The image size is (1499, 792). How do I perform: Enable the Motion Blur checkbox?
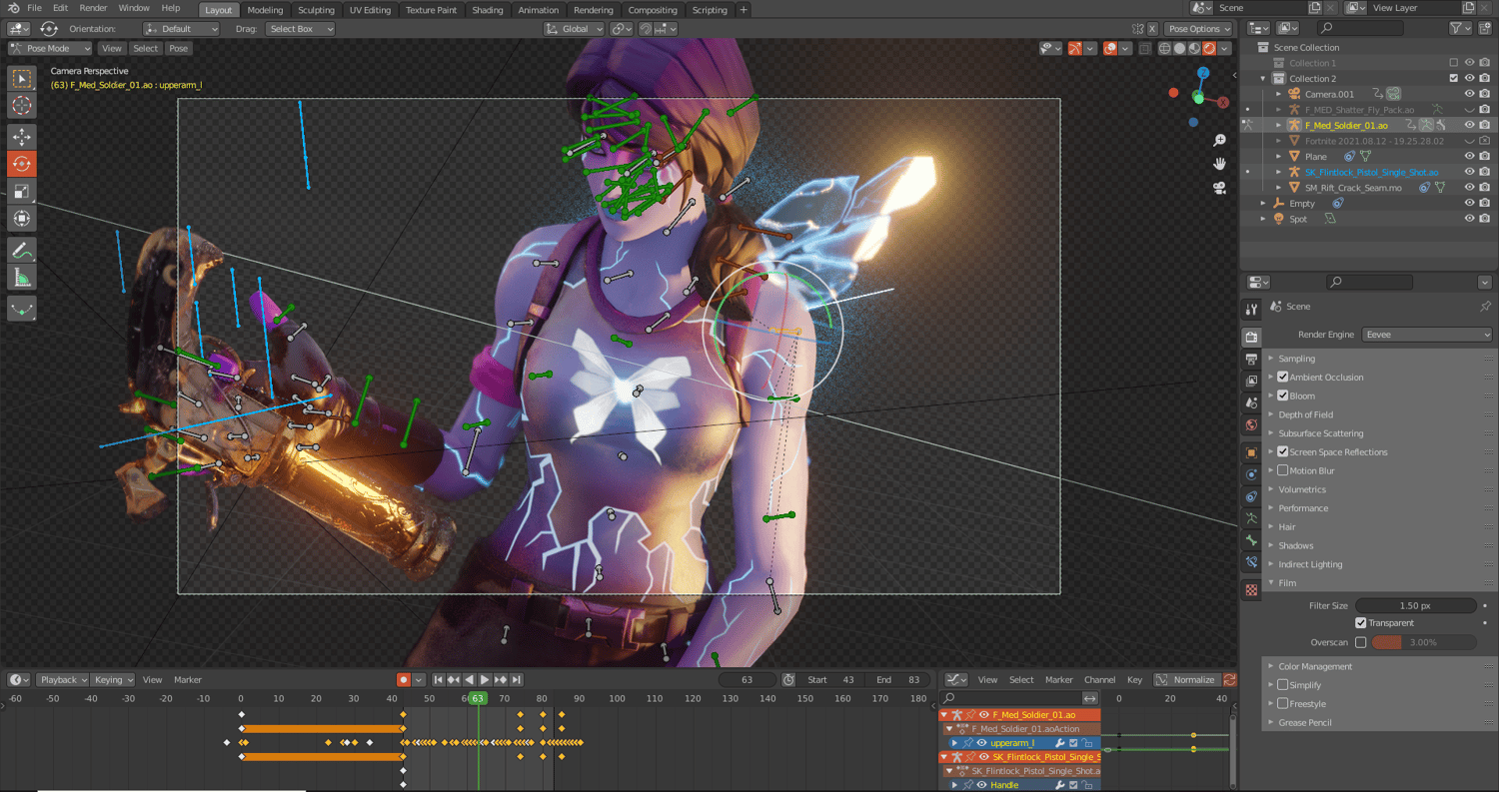pyautogui.click(x=1283, y=470)
